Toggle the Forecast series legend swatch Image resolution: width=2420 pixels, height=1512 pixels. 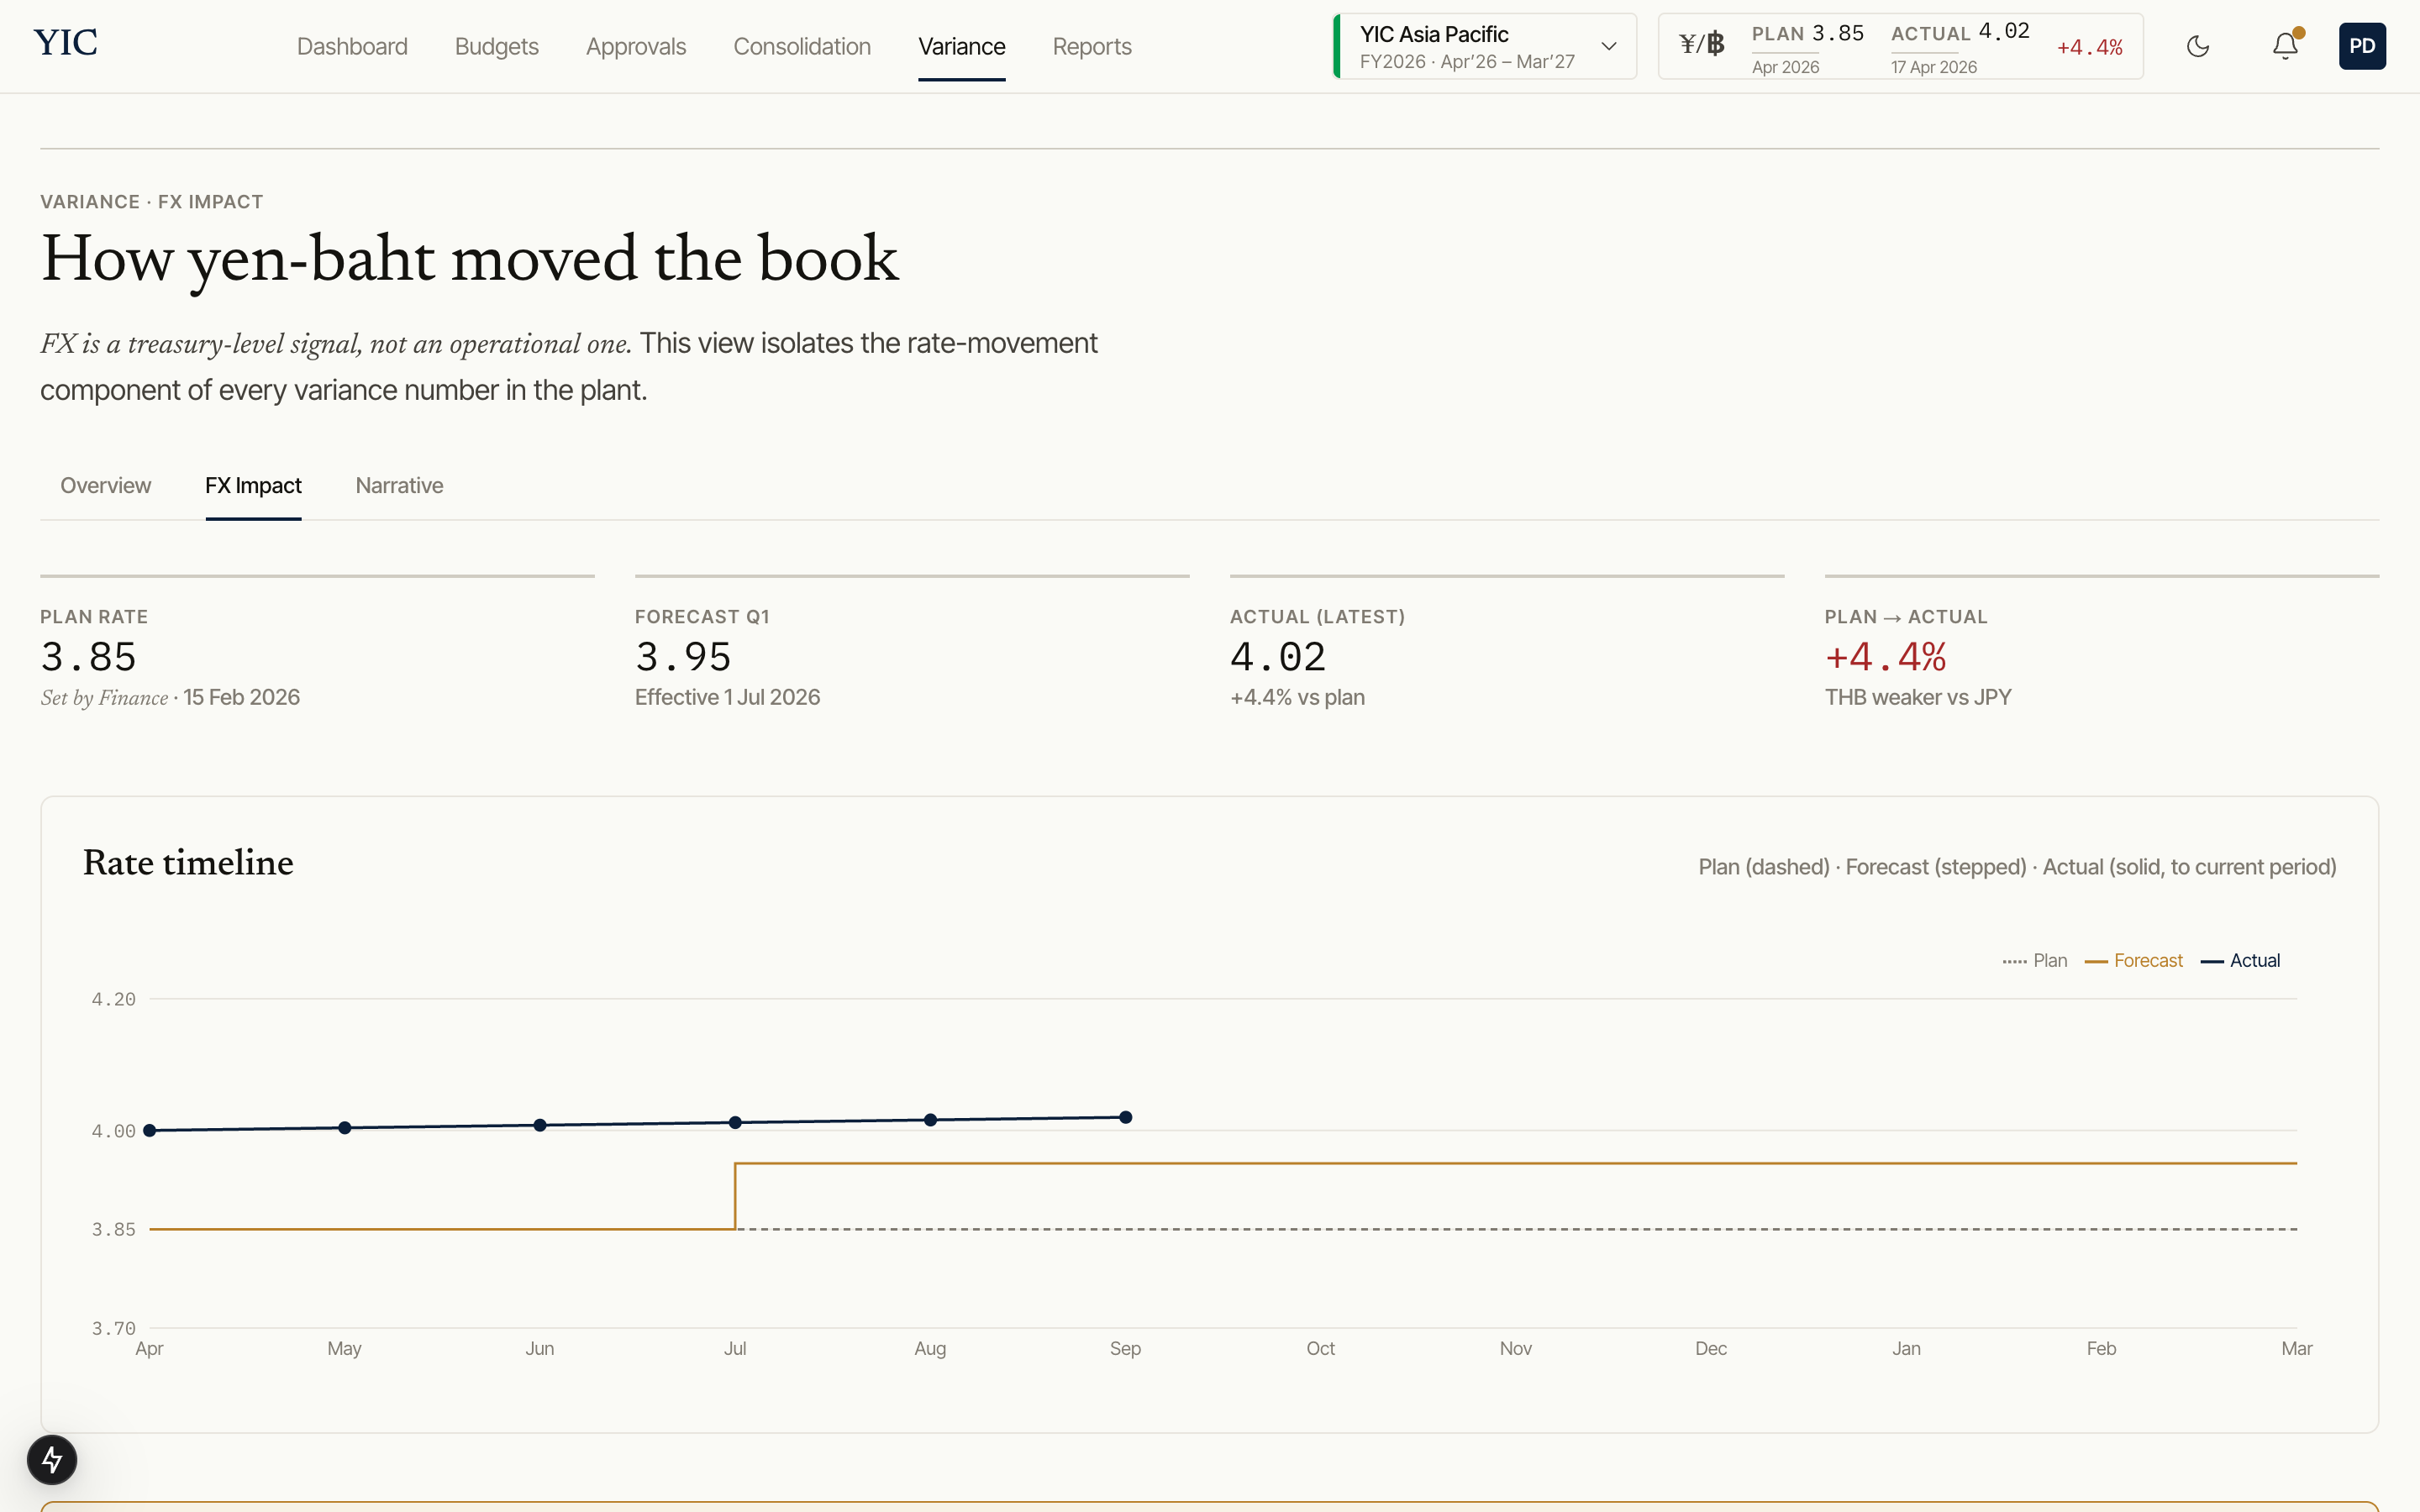2096,961
